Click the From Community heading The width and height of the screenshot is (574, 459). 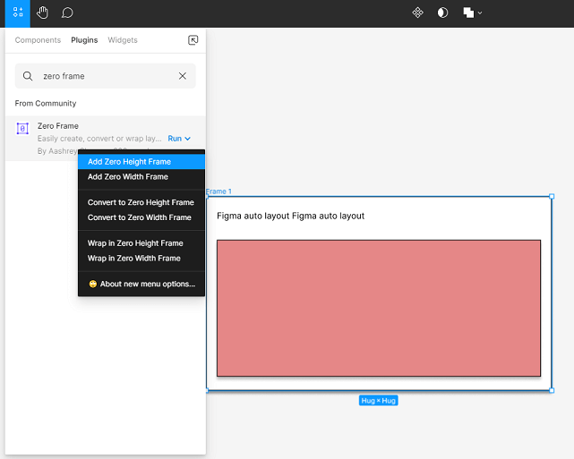tap(46, 104)
